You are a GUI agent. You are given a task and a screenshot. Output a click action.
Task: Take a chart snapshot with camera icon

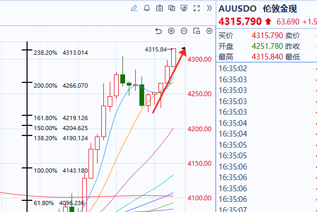click(x=160, y=9)
